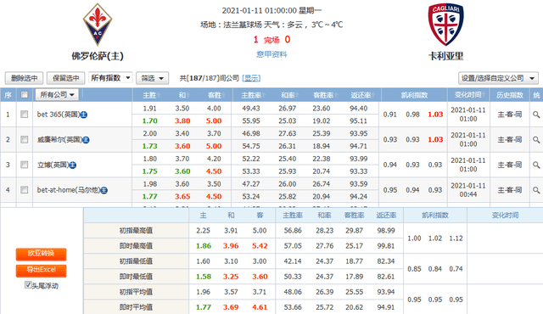Viewport: 543px width, 314px height.
Task: Click the match time 2021-01-11 01:00:00 星期一
Action: point(271,11)
